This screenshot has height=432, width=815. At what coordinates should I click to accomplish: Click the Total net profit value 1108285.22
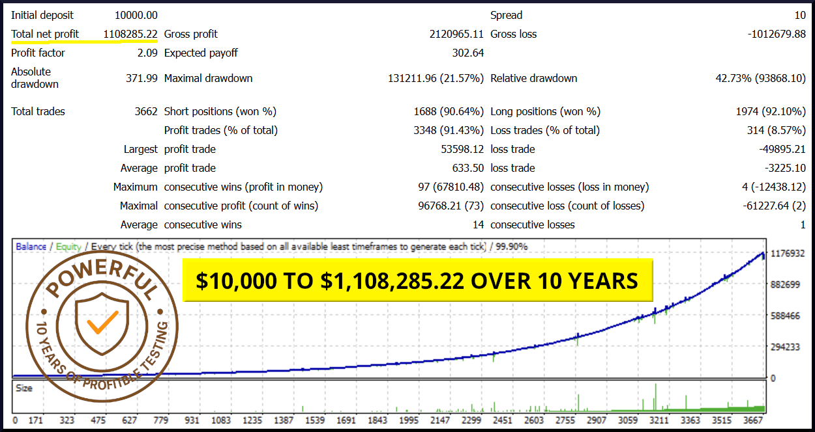[130, 34]
